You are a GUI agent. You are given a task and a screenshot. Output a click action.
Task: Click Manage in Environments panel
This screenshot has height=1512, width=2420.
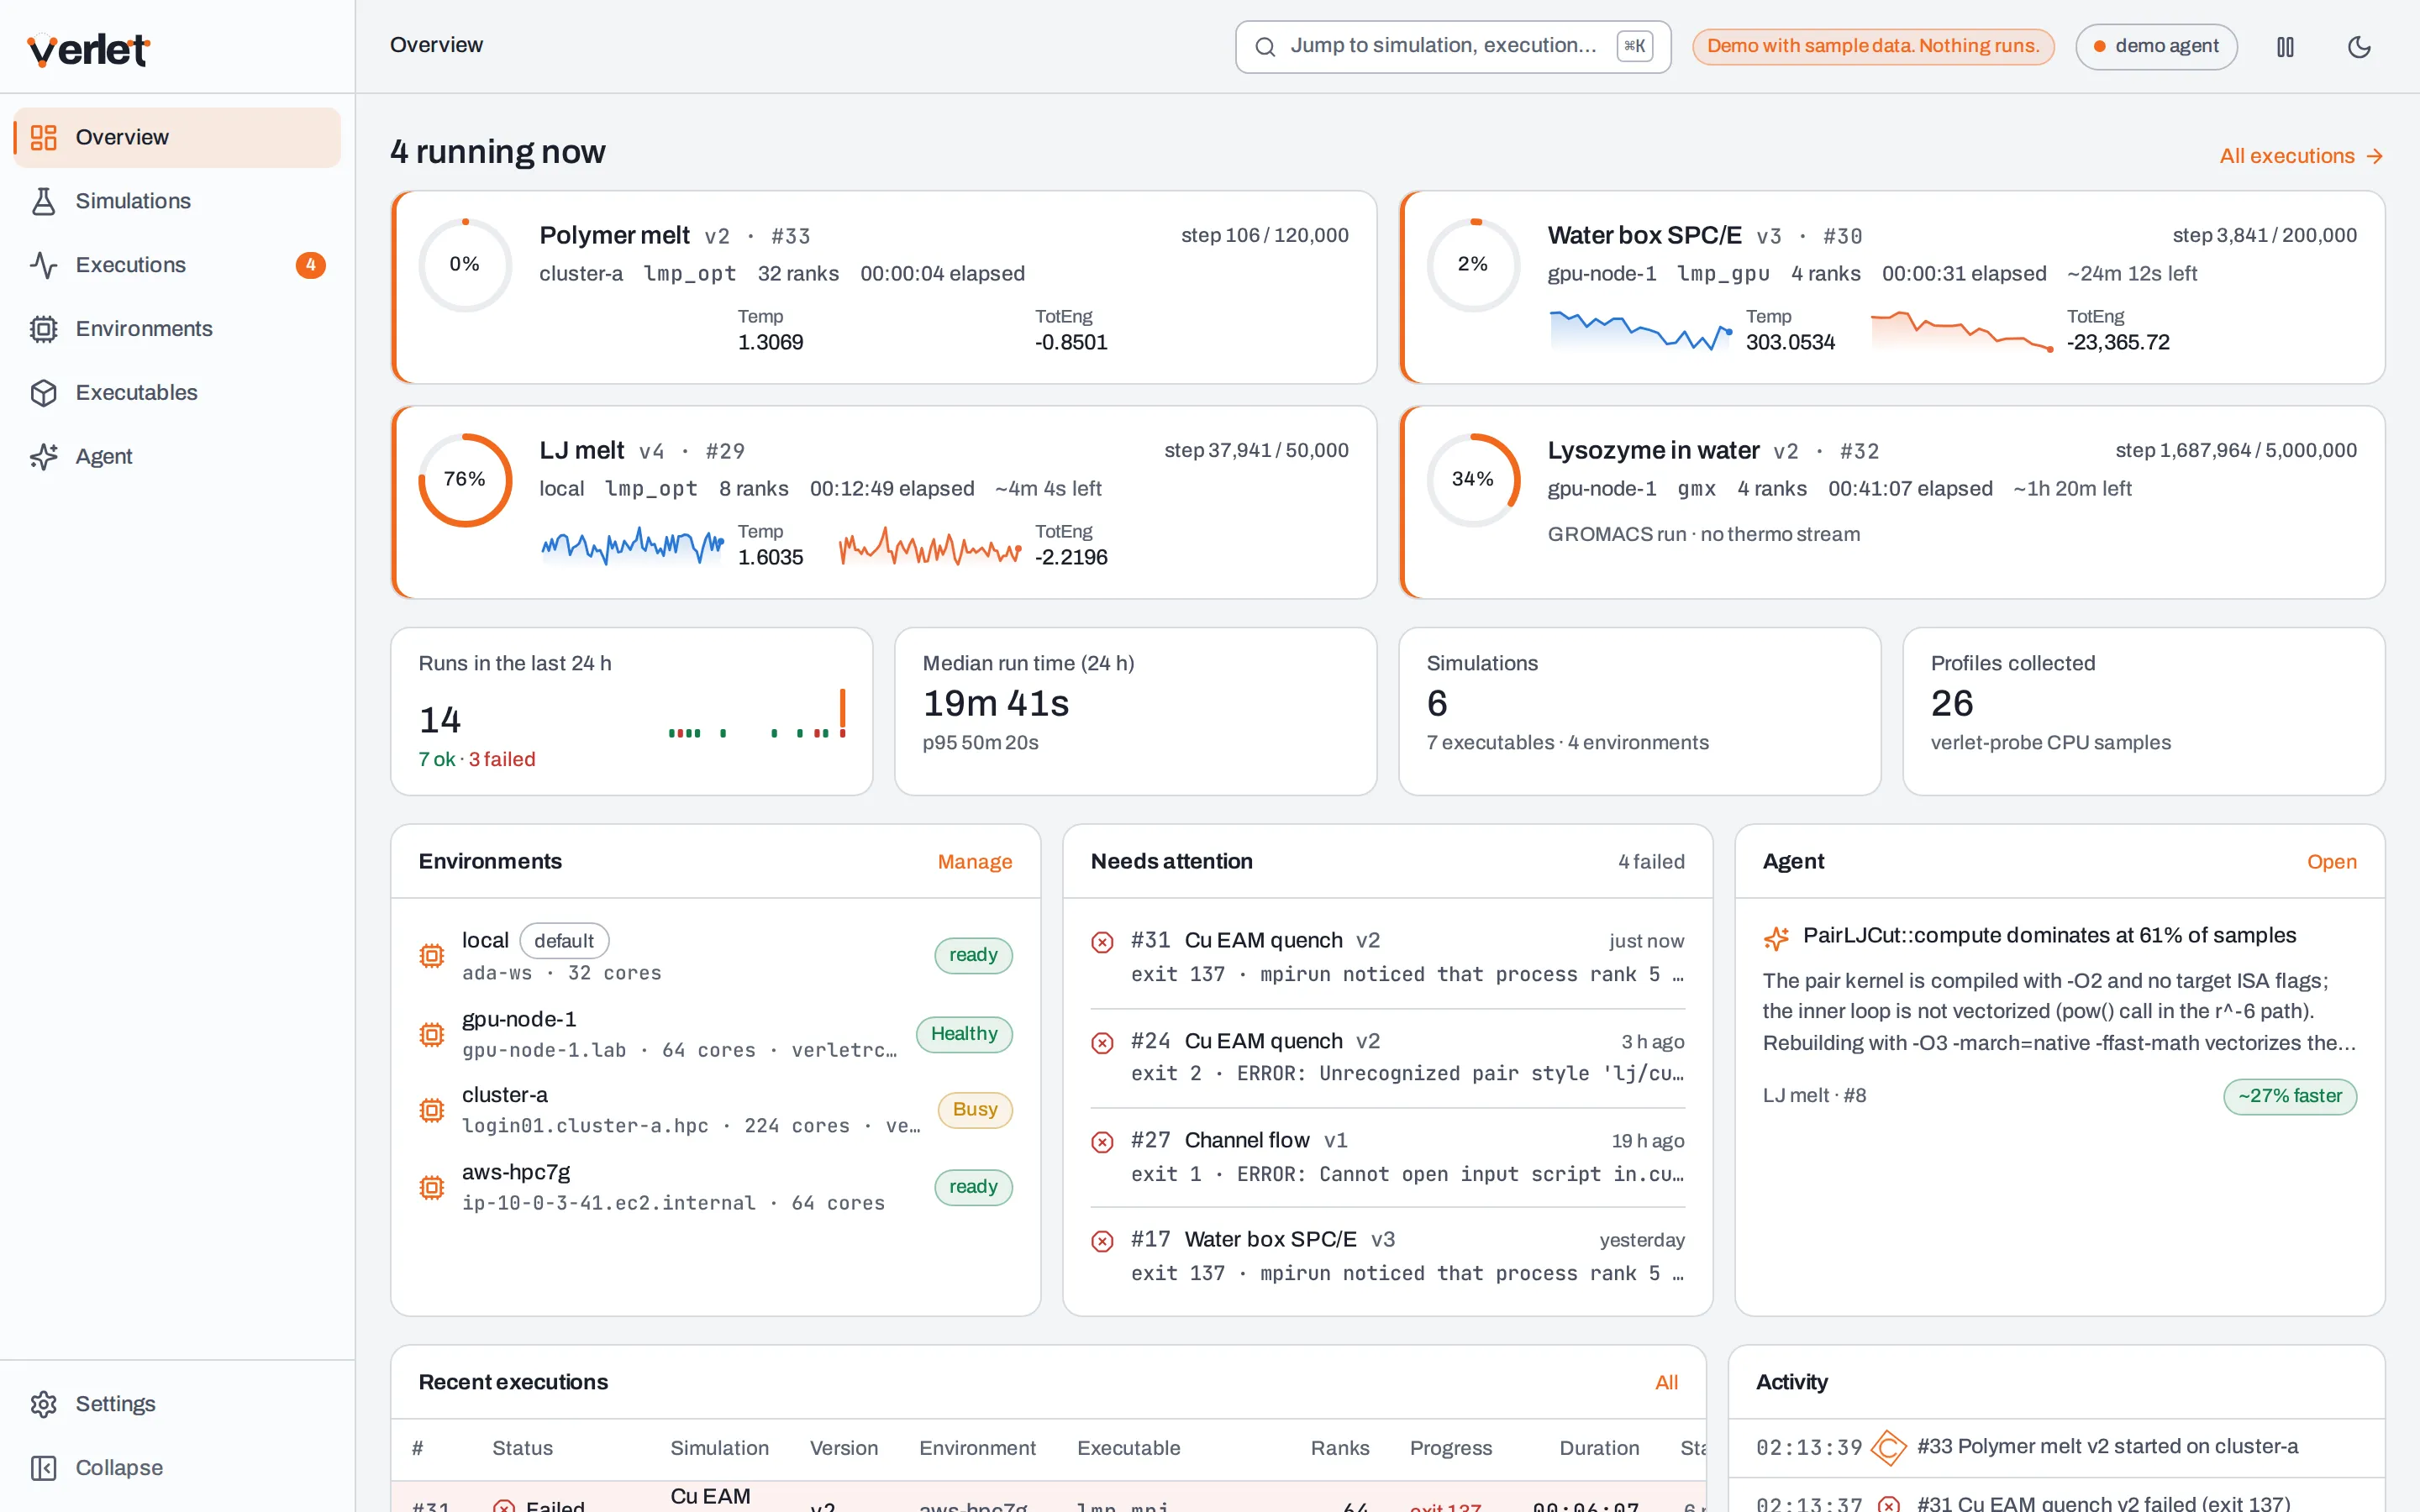coord(974,862)
